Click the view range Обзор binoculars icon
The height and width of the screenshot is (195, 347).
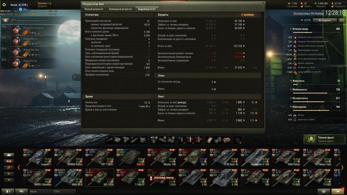295,115
